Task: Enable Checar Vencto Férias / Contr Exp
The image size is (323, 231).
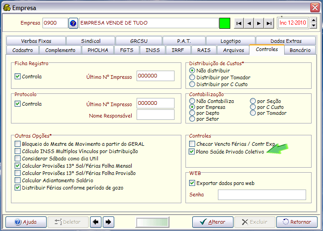Action: [192, 144]
